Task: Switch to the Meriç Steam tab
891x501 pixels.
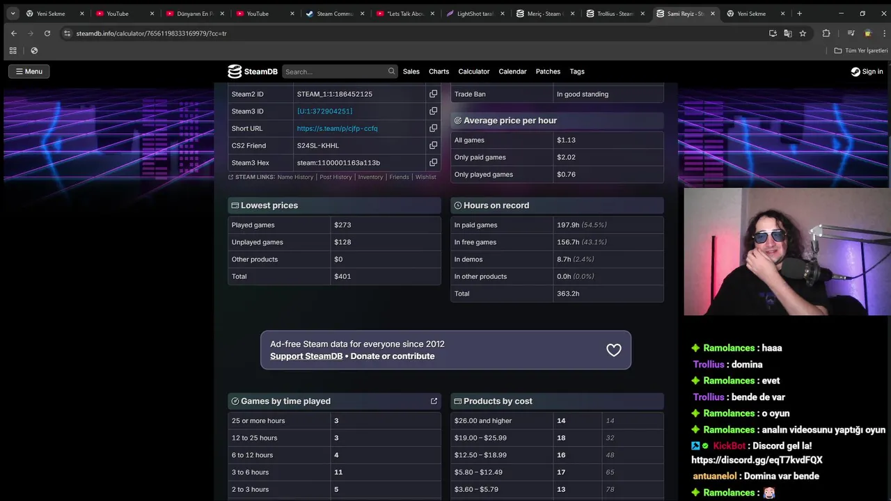Action: pyautogui.click(x=545, y=13)
